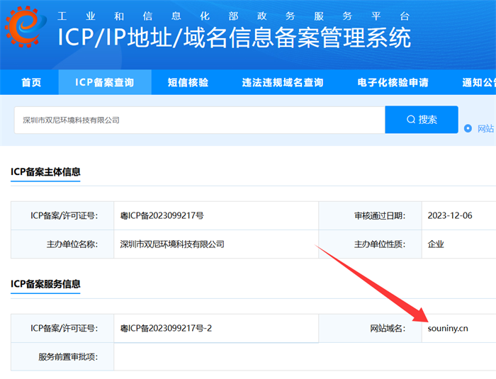Viewport: 496px width, 379px height.
Task: Click the 服务前置审批项 label cell
Action: click(x=62, y=357)
